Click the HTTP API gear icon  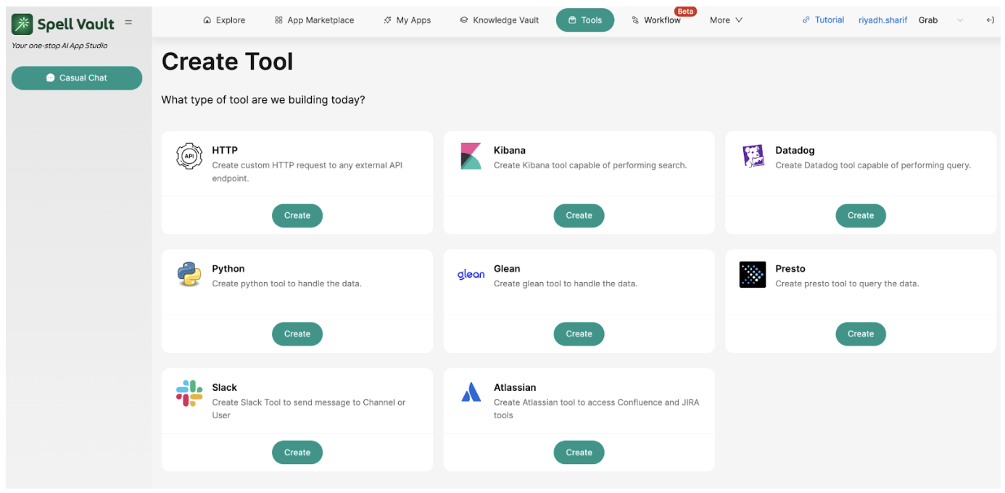tap(189, 157)
